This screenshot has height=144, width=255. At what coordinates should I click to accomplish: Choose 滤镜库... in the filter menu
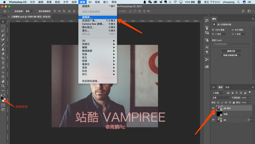click(x=98, y=17)
